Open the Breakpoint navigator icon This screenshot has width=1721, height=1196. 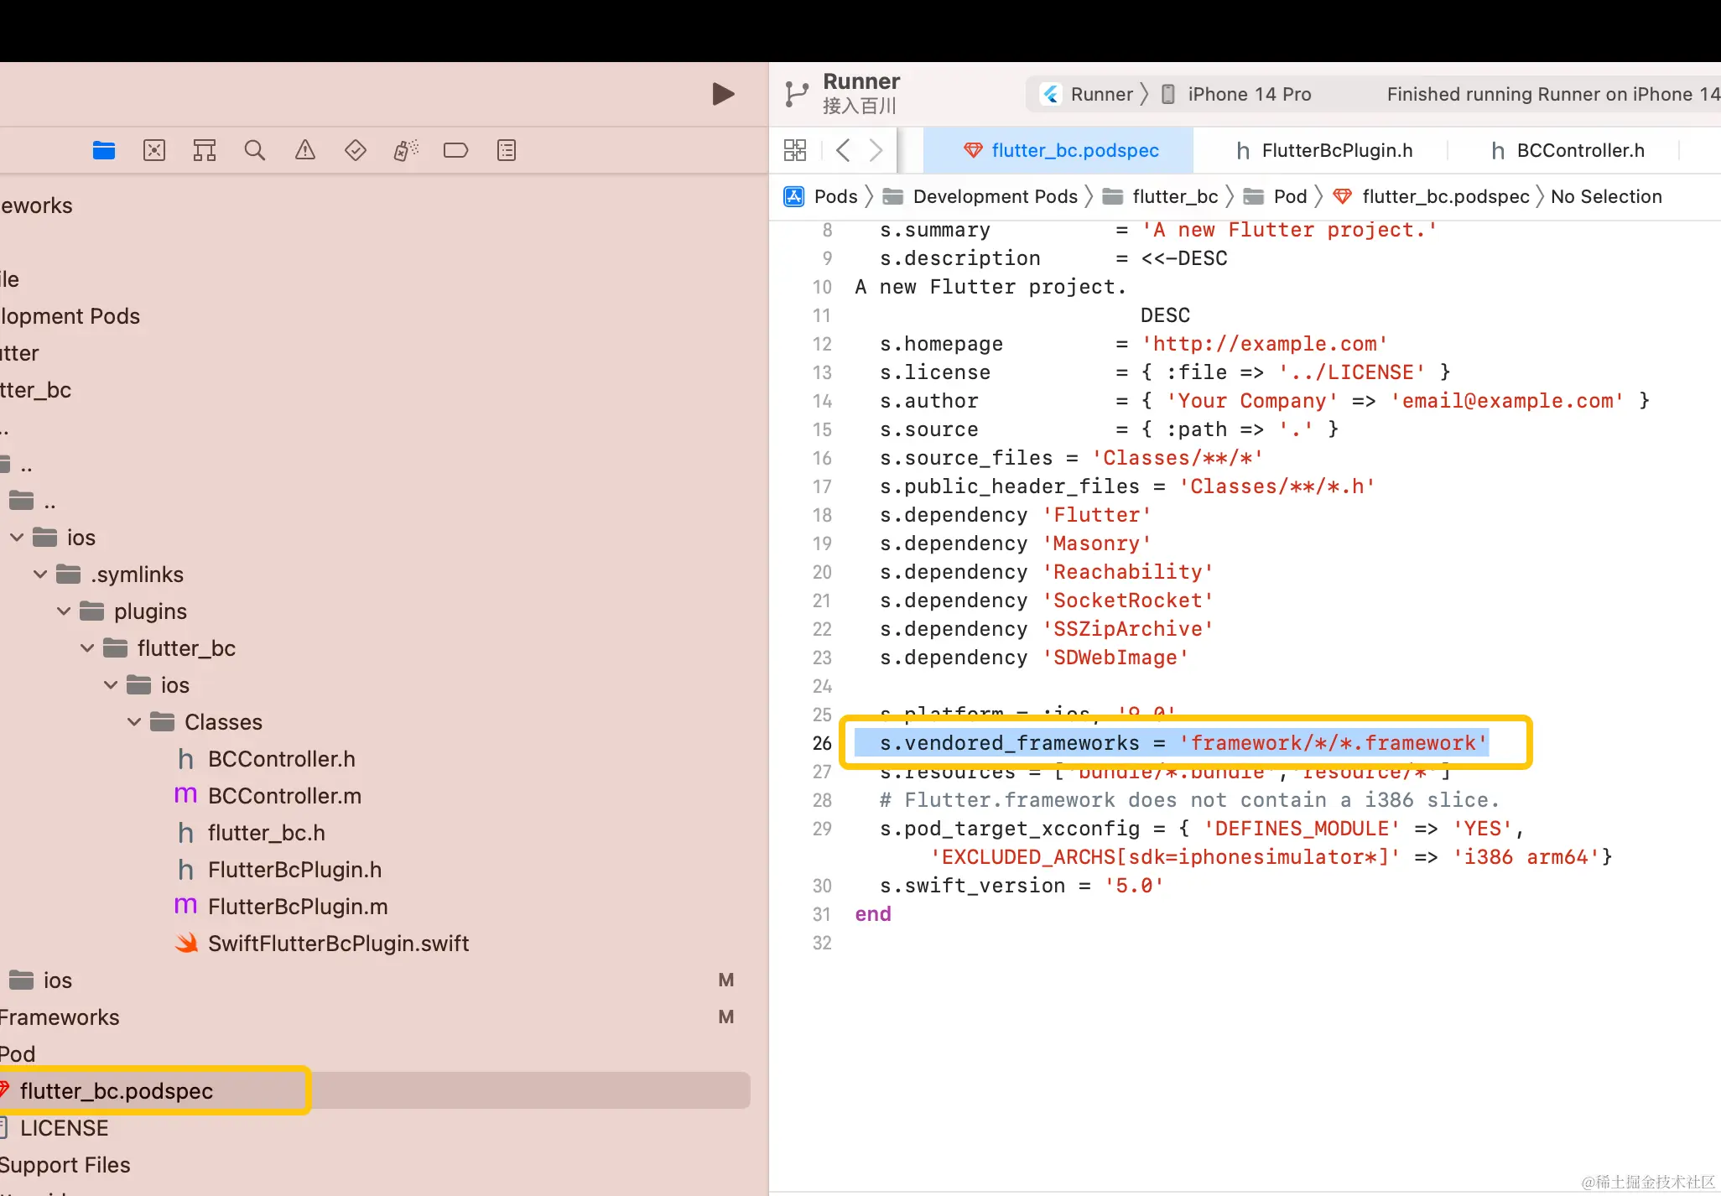point(455,150)
